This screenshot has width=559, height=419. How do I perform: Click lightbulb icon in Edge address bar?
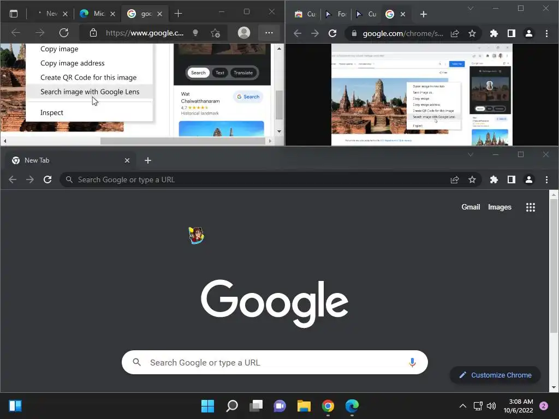coord(195,33)
